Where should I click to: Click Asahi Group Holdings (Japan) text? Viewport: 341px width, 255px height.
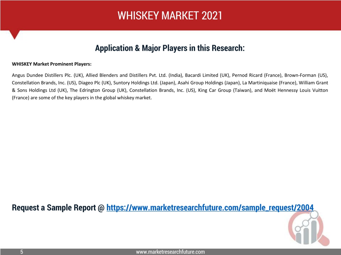(x=208, y=83)
